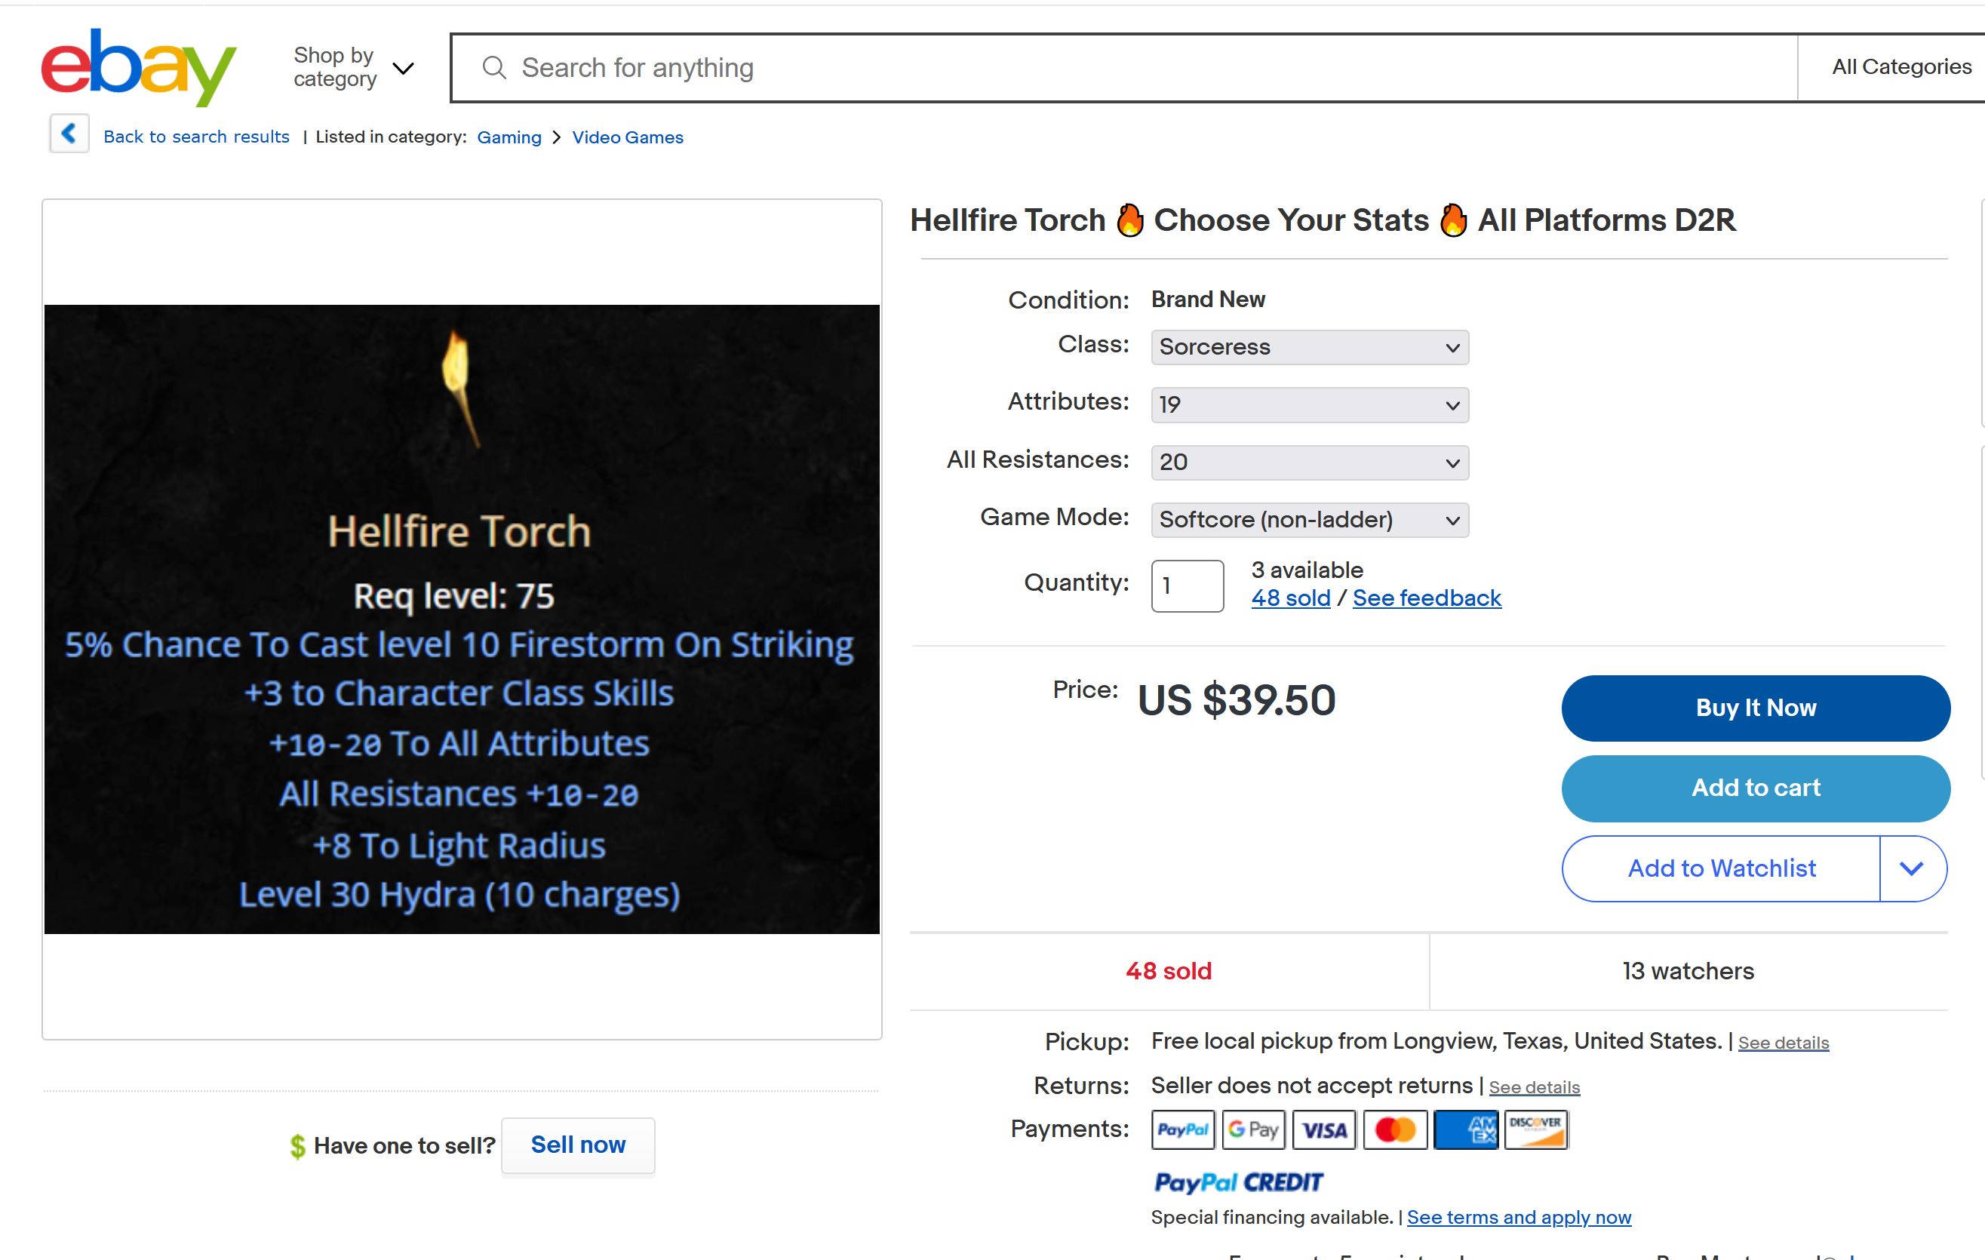This screenshot has height=1260, width=1985.
Task: Click the Hellfire Torch product image
Action: pyautogui.click(x=462, y=619)
